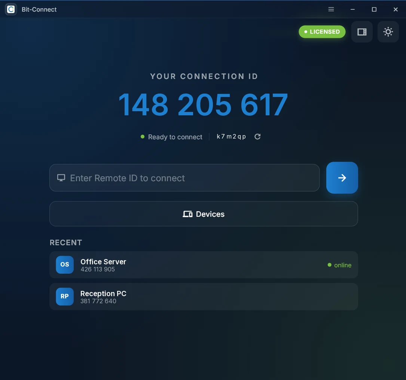Click the RP avatar badge
The image size is (406, 380).
pyautogui.click(x=65, y=297)
